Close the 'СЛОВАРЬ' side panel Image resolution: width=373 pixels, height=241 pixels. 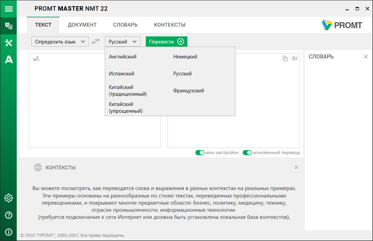(x=365, y=57)
